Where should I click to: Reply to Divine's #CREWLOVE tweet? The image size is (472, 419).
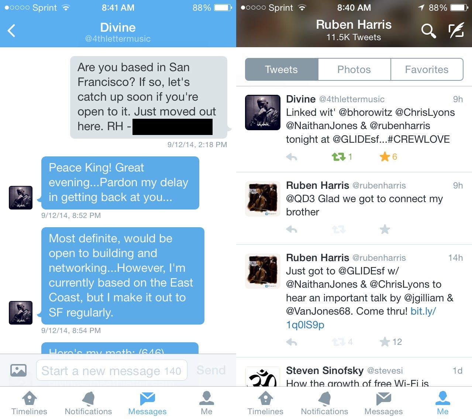tap(292, 157)
